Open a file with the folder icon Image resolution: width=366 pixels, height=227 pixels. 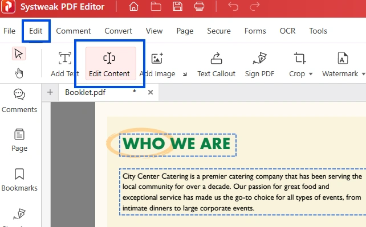(156, 6)
